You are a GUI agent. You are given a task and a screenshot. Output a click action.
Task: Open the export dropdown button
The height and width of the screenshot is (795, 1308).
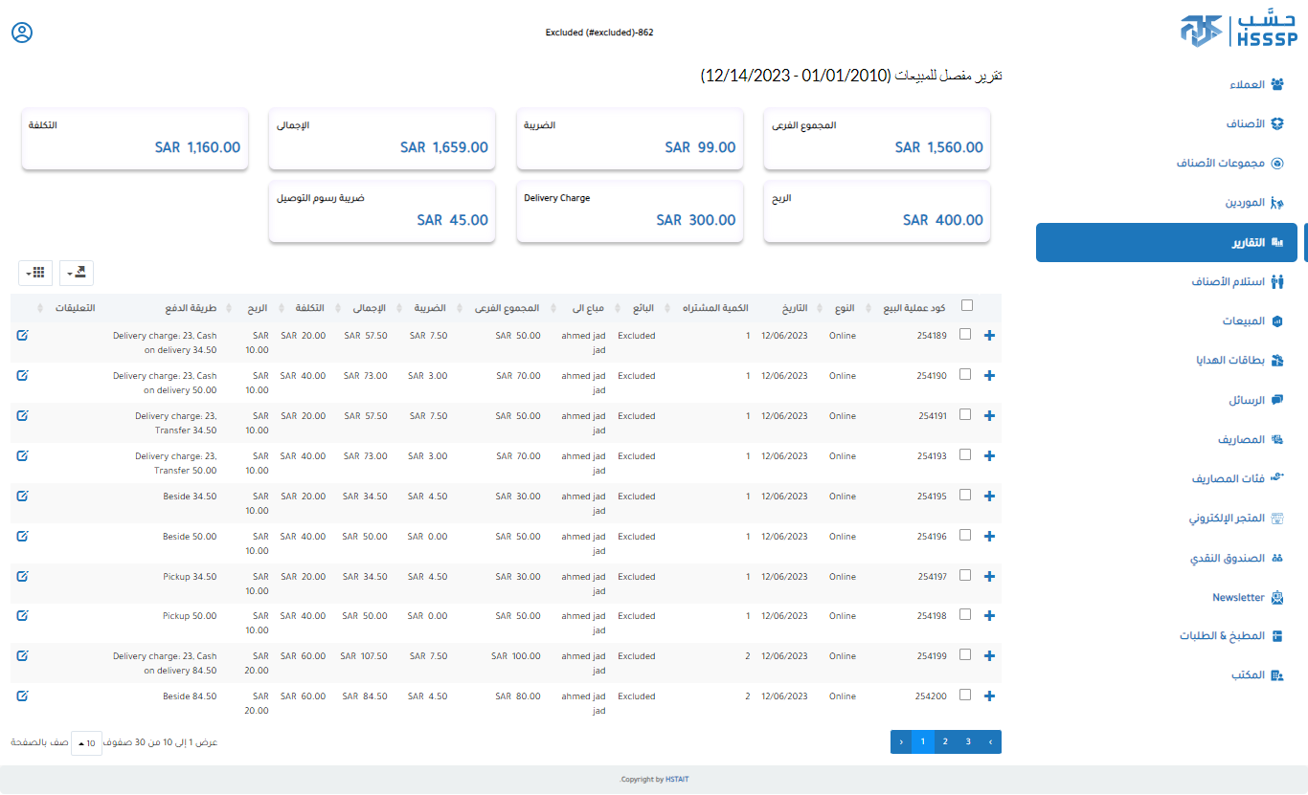[x=77, y=273]
